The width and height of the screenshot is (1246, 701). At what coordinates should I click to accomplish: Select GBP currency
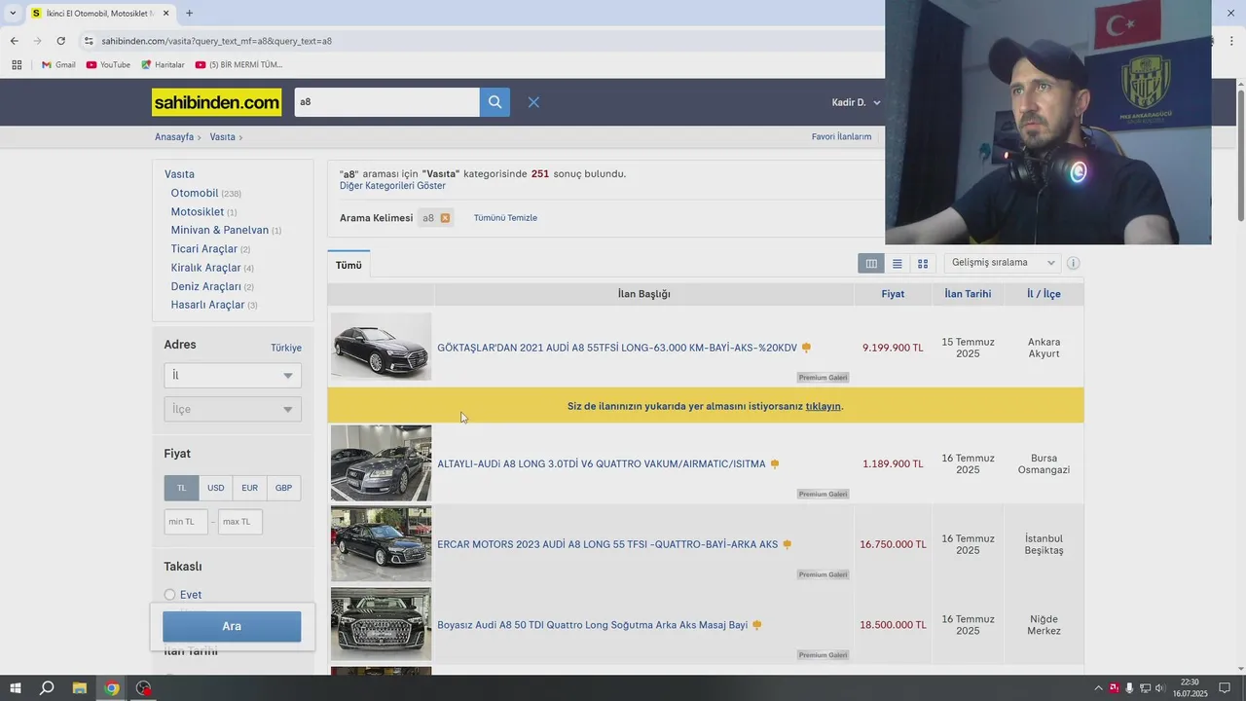coord(283,488)
